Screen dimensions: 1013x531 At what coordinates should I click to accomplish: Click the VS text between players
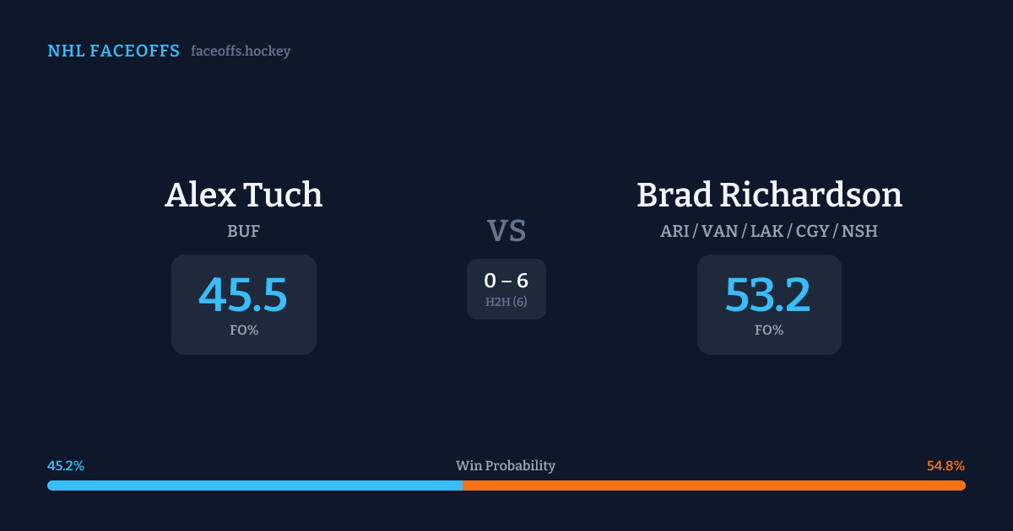(506, 231)
